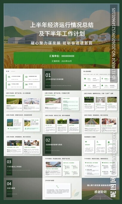Select the aerial lake photo on the 抓绿矿业经济 slide
Viewport: 122px width, 204px height.
point(10,123)
